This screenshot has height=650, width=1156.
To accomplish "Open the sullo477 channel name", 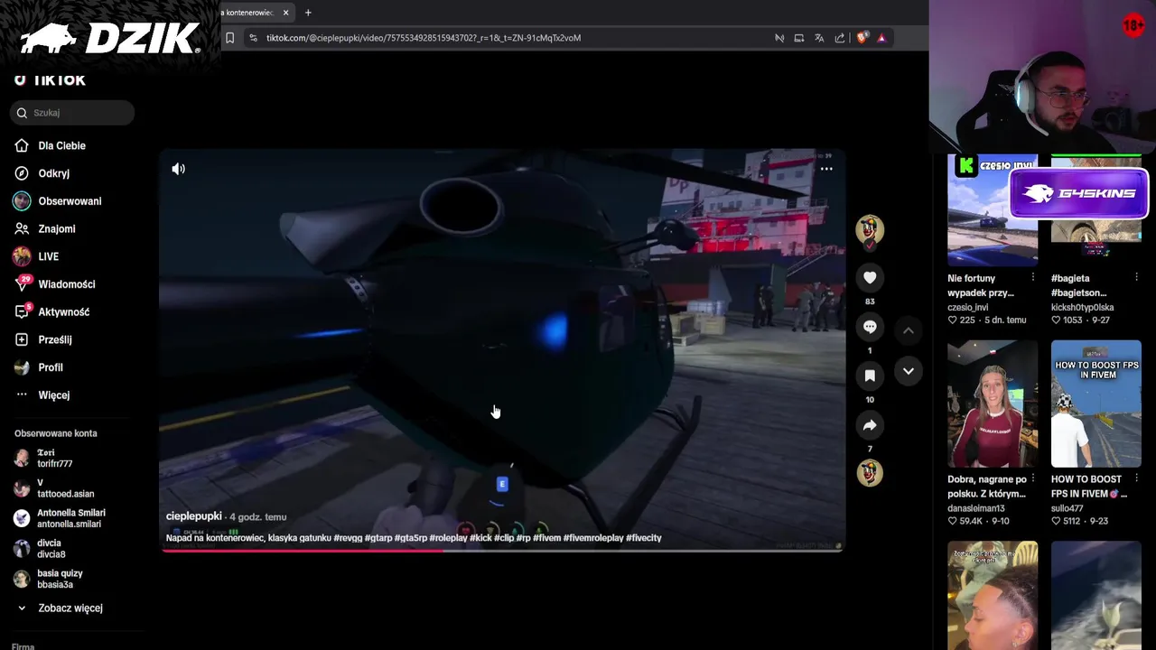I will (1068, 508).
